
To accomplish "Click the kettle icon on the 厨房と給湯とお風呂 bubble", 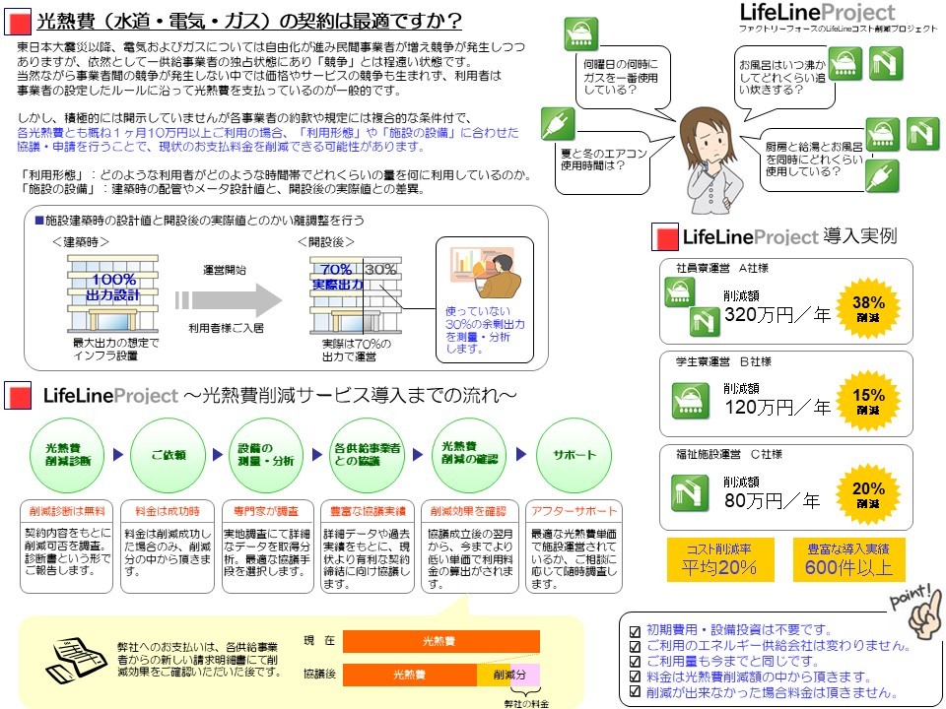I will pos(883,134).
